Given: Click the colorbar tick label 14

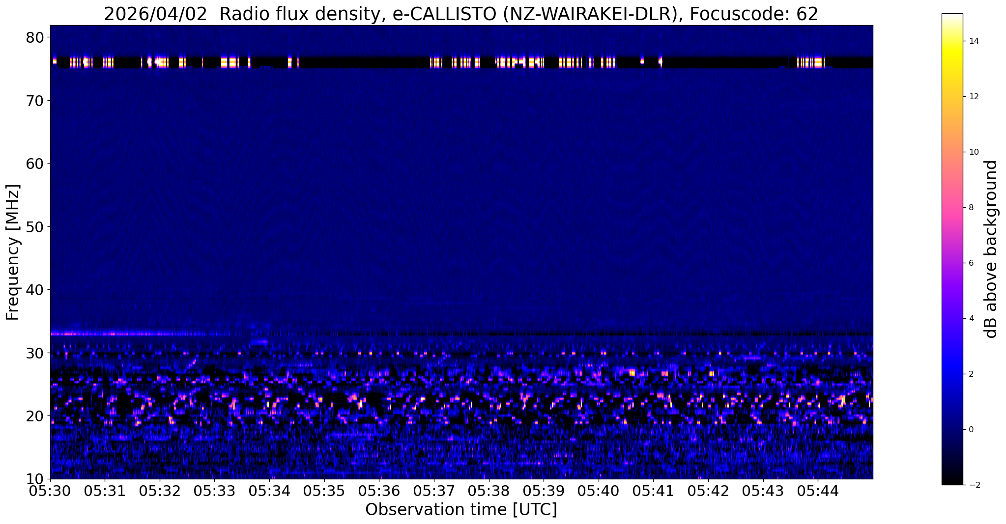Looking at the screenshot, I should coord(974,41).
